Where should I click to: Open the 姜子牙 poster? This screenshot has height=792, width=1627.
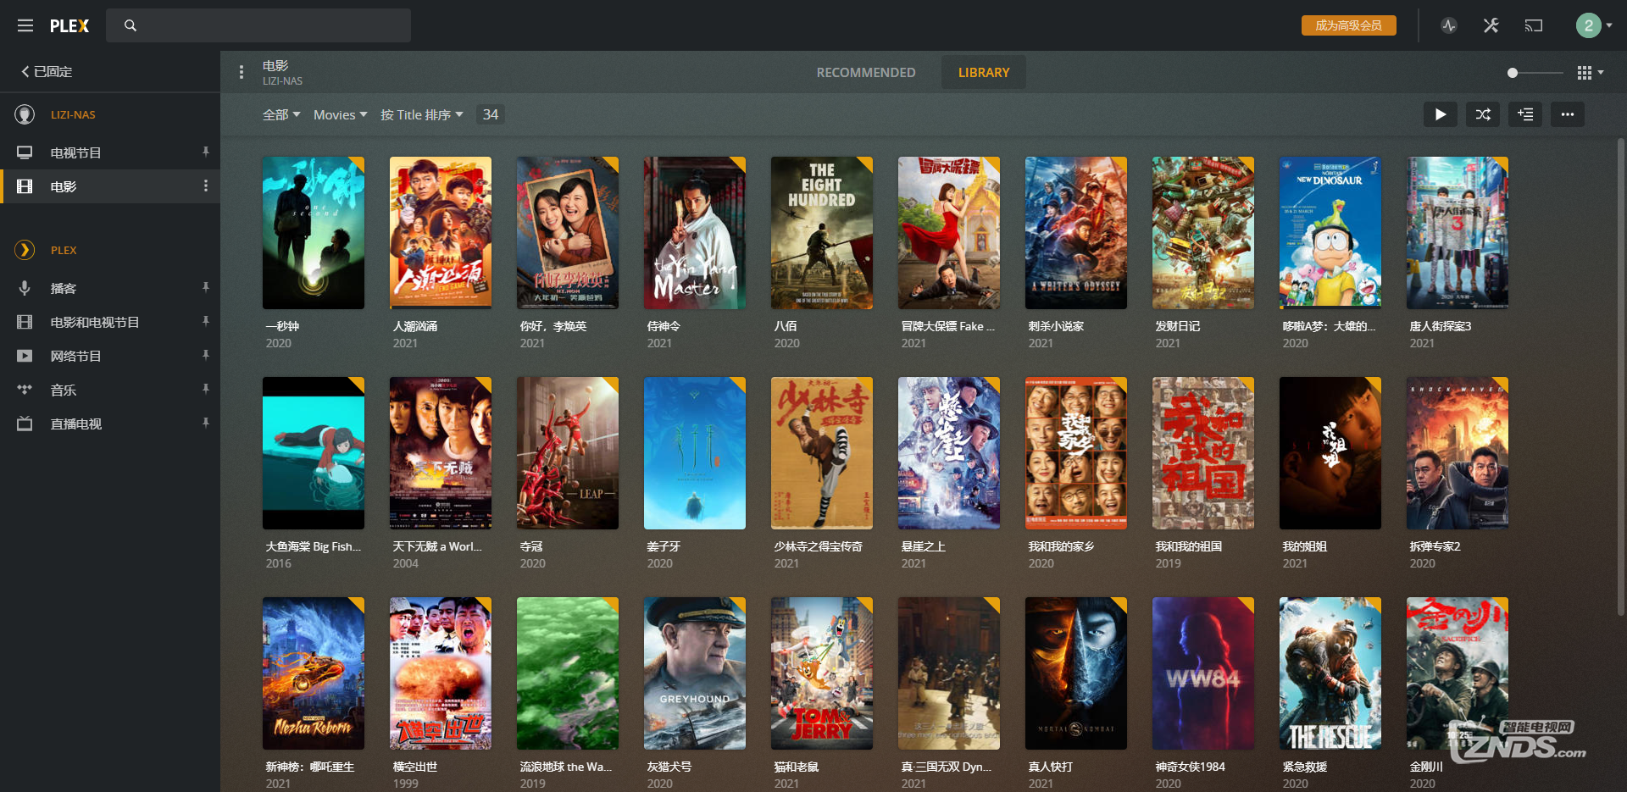coord(695,453)
